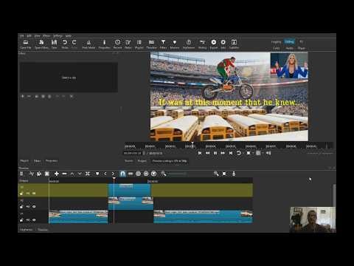Toggle the Timeline panel toolbar icon
The width and height of the screenshot is (354, 266).
point(151,44)
